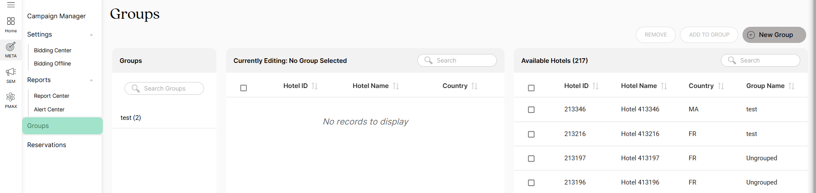Select the test (2) group

[x=130, y=118]
